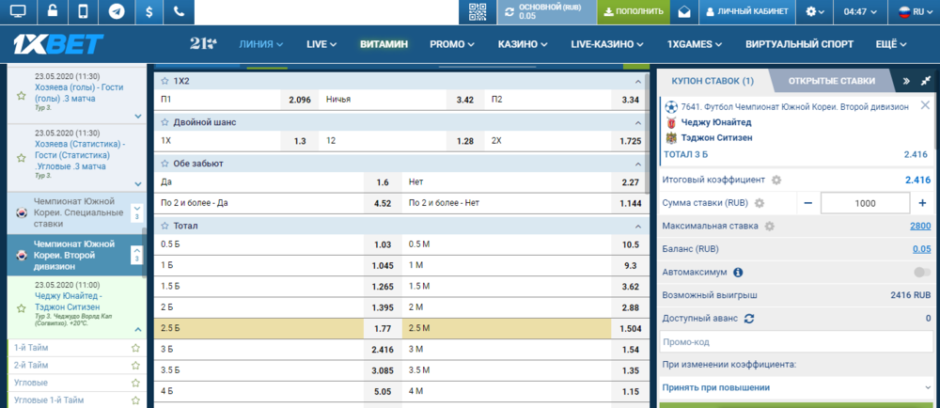The image size is (940, 408).
Task: Favorite the Чеджу Юнайтед - Тэджон Ситизен match
Action: point(21,307)
